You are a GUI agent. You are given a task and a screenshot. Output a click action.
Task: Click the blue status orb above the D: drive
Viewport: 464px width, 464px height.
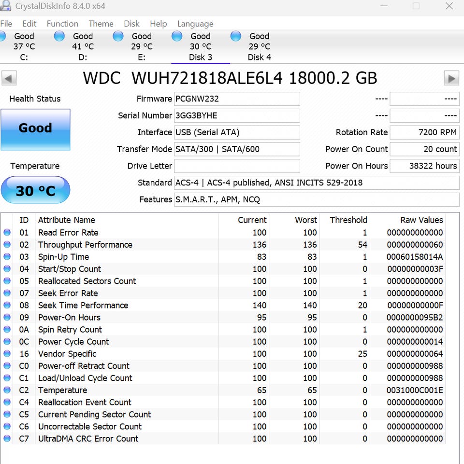59,36
